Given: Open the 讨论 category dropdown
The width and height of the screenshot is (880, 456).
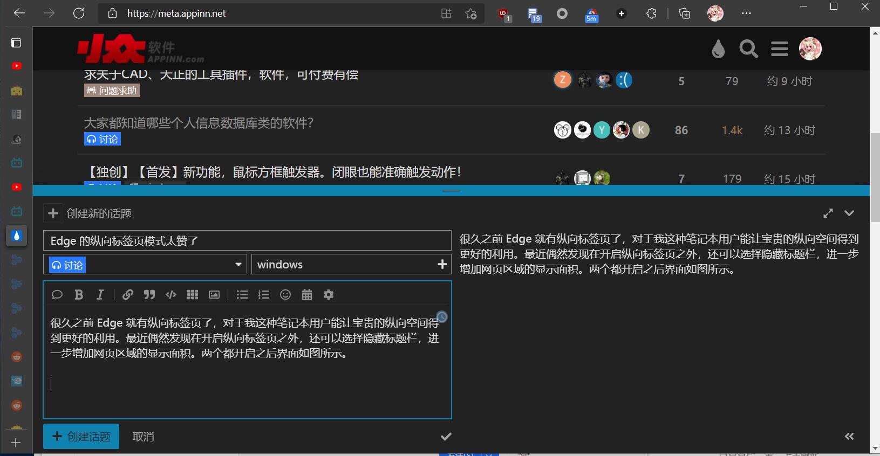Looking at the screenshot, I should click(x=145, y=265).
